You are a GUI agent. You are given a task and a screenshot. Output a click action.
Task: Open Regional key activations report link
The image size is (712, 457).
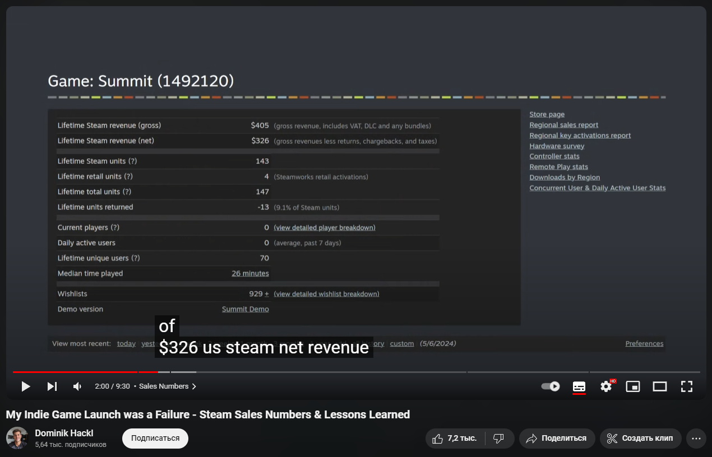(580, 136)
